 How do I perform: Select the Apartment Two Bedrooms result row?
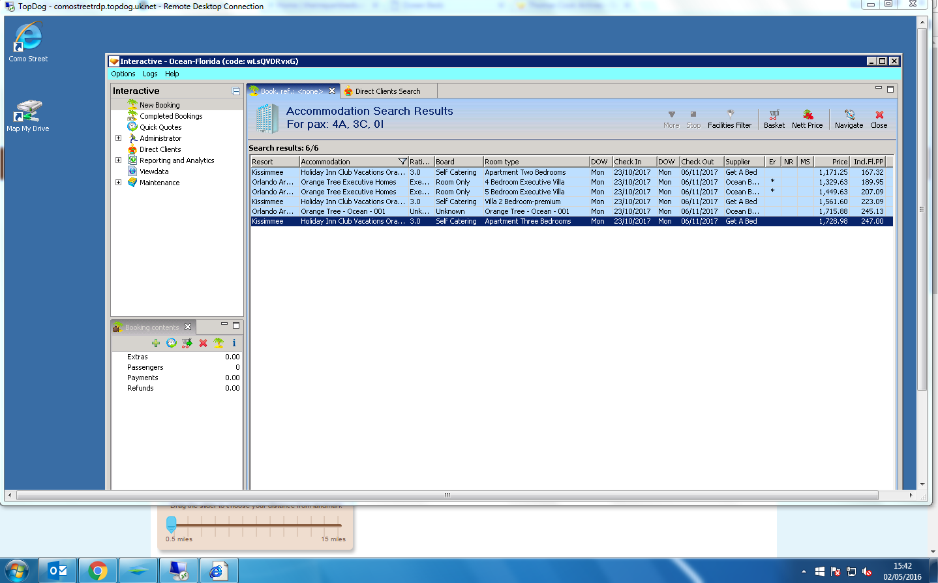(571, 172)
